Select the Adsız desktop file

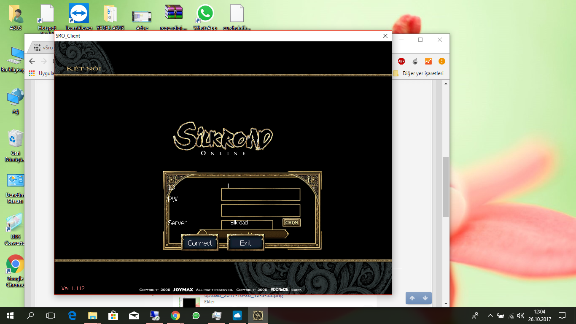pos(142,20)
